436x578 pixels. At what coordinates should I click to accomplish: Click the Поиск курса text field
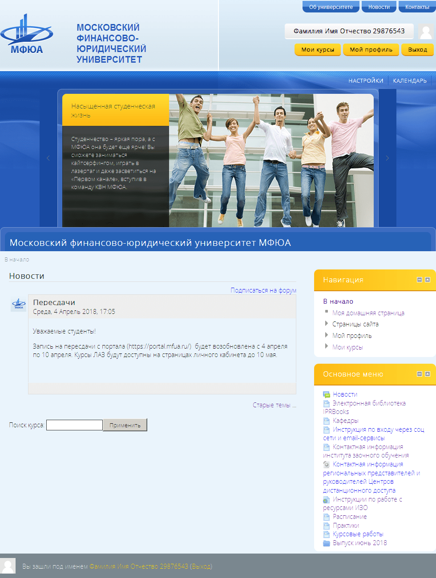point(74,425)
